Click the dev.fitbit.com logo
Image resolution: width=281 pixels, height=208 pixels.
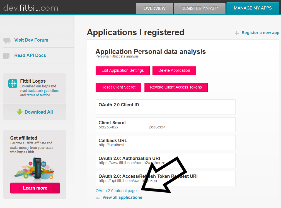point(31,8)
